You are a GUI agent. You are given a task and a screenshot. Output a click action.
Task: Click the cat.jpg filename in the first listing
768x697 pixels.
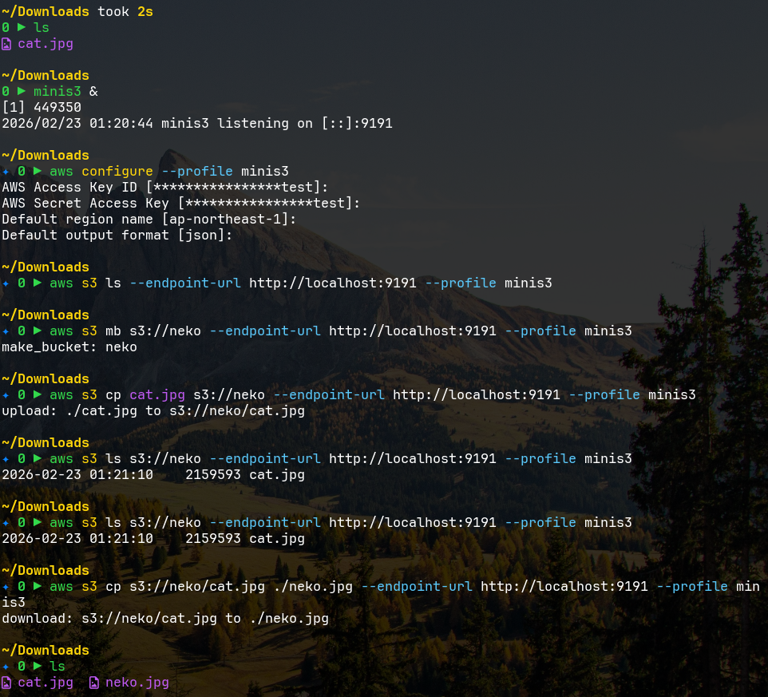point(46,44)
